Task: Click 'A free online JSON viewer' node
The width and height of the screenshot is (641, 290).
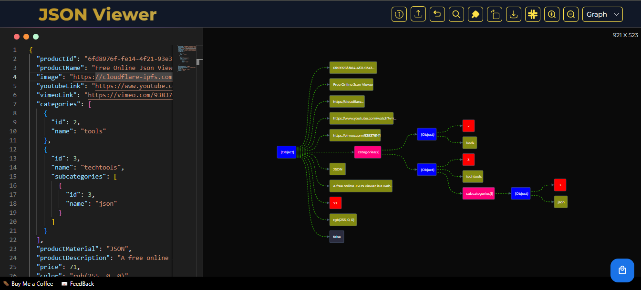Action: (x=361, y=186)
